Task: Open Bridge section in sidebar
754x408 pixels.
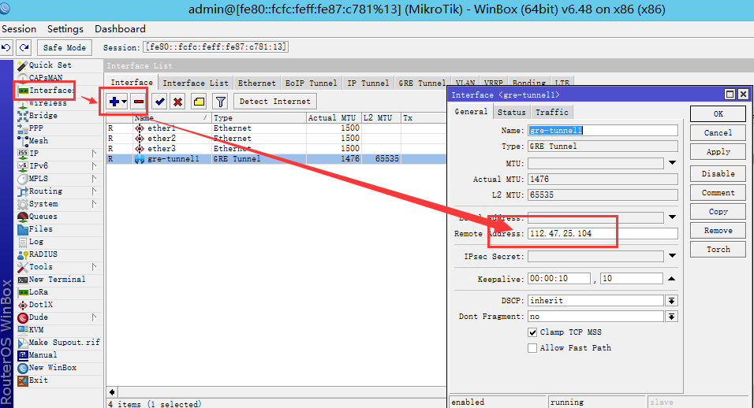Action: click(x=43, y=115)
